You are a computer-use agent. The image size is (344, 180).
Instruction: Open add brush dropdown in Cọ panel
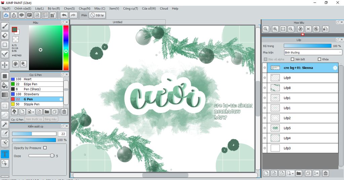pos(33,112)
